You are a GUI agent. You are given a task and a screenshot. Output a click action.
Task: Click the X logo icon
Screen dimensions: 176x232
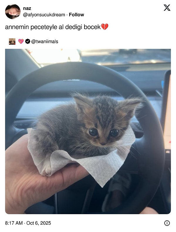pos(167,8)
